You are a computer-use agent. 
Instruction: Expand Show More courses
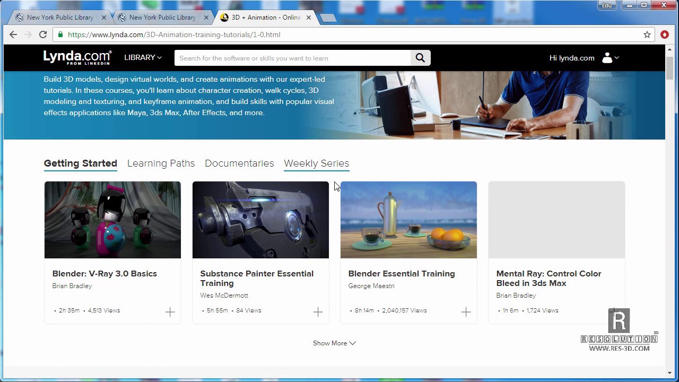(334, 343)
